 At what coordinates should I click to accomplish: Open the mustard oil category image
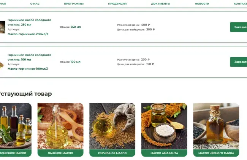(112, 126)
